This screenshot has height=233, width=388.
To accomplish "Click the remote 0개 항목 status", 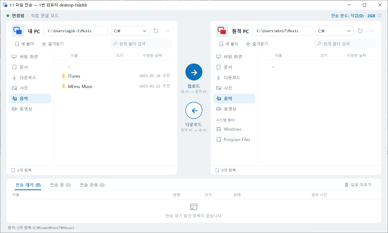I will point(226,170).
